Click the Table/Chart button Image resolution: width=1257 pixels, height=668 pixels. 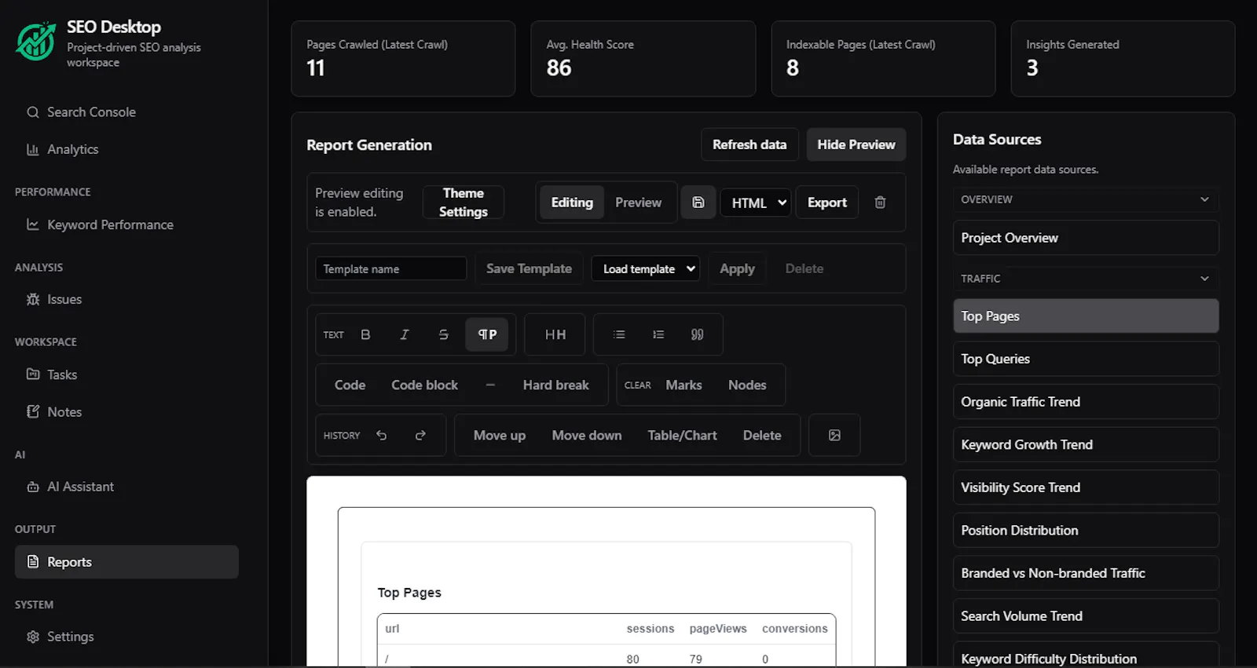pyautogui.click(x=682, y=435)
